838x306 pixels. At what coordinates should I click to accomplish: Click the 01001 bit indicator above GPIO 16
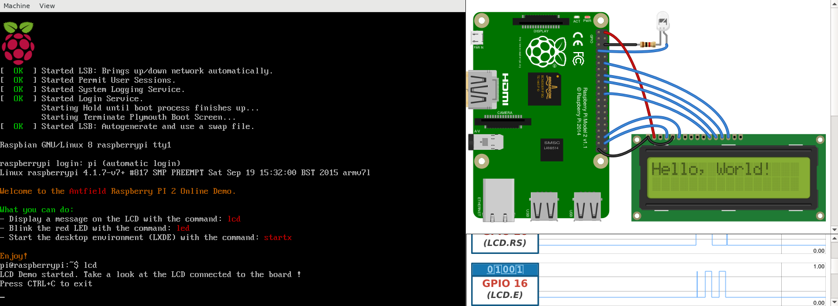click(505, 269)
